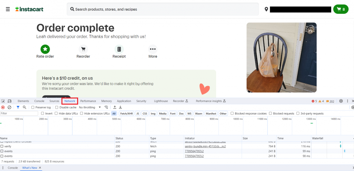Check Hide extension URLs
The height and width of the screenshot is (171, 354).
point(82,113)
